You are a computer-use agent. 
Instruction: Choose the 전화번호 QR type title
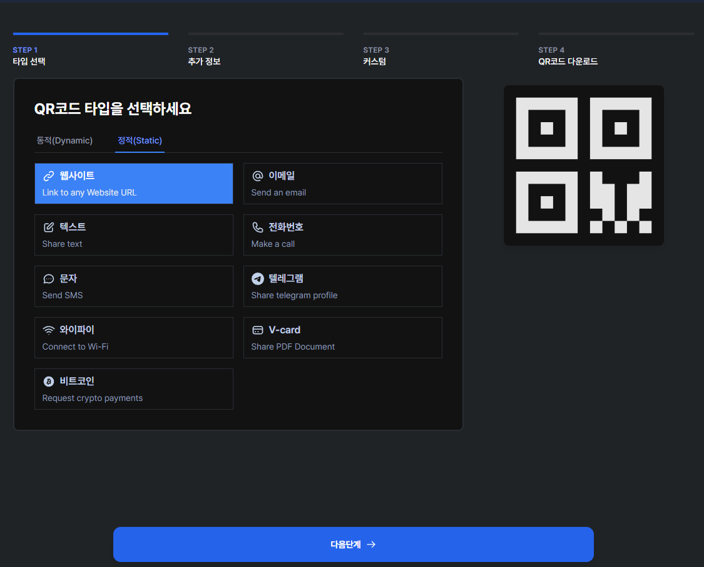286,227
